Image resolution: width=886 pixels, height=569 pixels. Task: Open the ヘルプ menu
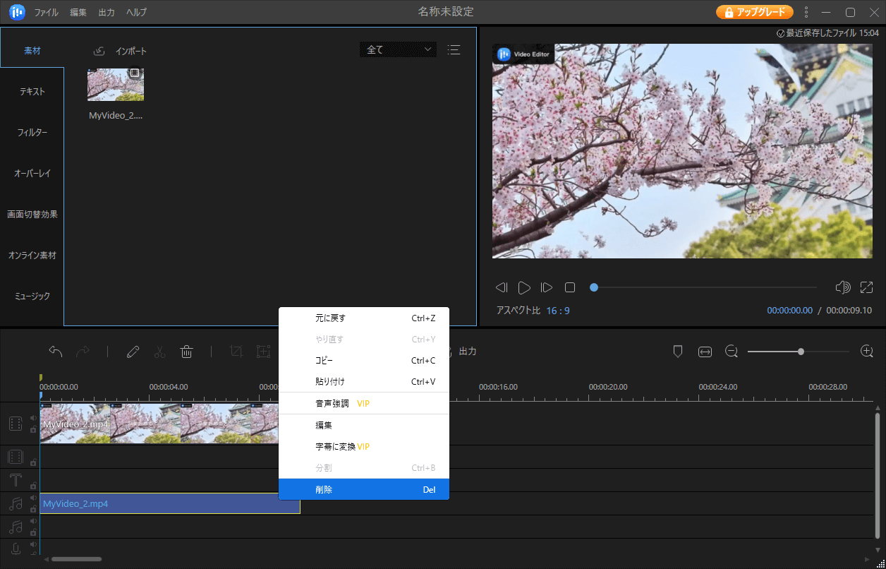(x=136, y=12)
